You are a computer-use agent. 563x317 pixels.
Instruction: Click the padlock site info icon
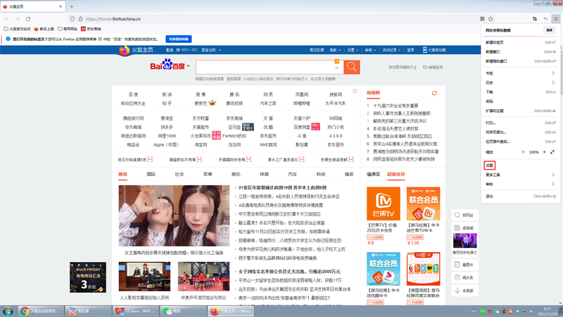(80, 19)
